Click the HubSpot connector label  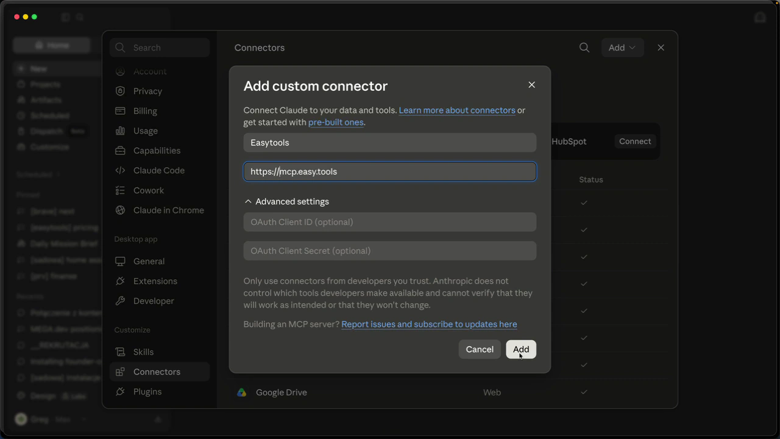click(569, 141)
